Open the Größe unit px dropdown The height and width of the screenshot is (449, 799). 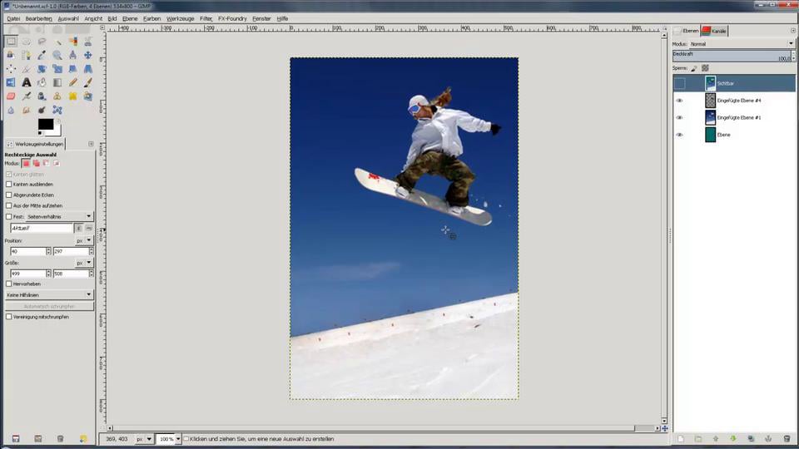pos(83,263)
